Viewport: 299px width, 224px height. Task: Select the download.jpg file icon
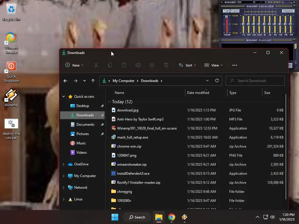(114, 110)
